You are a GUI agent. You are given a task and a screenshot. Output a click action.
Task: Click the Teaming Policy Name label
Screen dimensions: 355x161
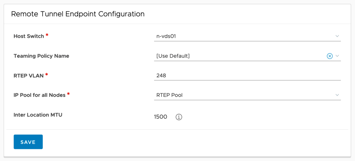pyautogui.click(x=41, y=56)
